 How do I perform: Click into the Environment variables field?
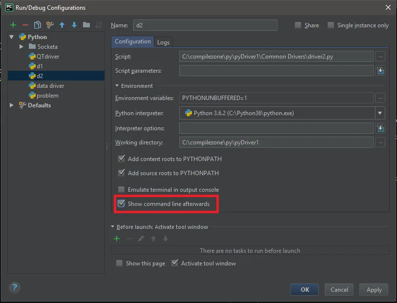point(276,98)
